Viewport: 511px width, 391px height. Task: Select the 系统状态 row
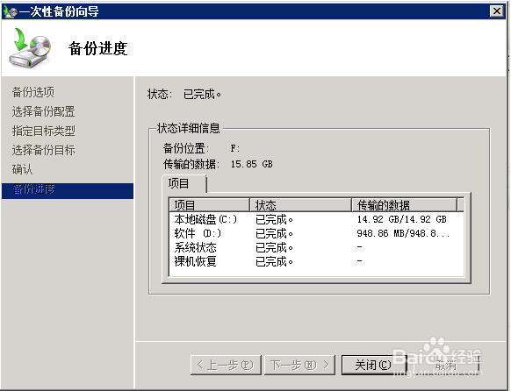(x=316, y=247)
